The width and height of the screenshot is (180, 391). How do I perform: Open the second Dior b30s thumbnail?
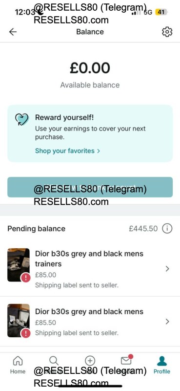[x=19, y=321]
